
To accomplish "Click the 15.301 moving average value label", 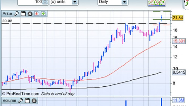I will 179,41.
